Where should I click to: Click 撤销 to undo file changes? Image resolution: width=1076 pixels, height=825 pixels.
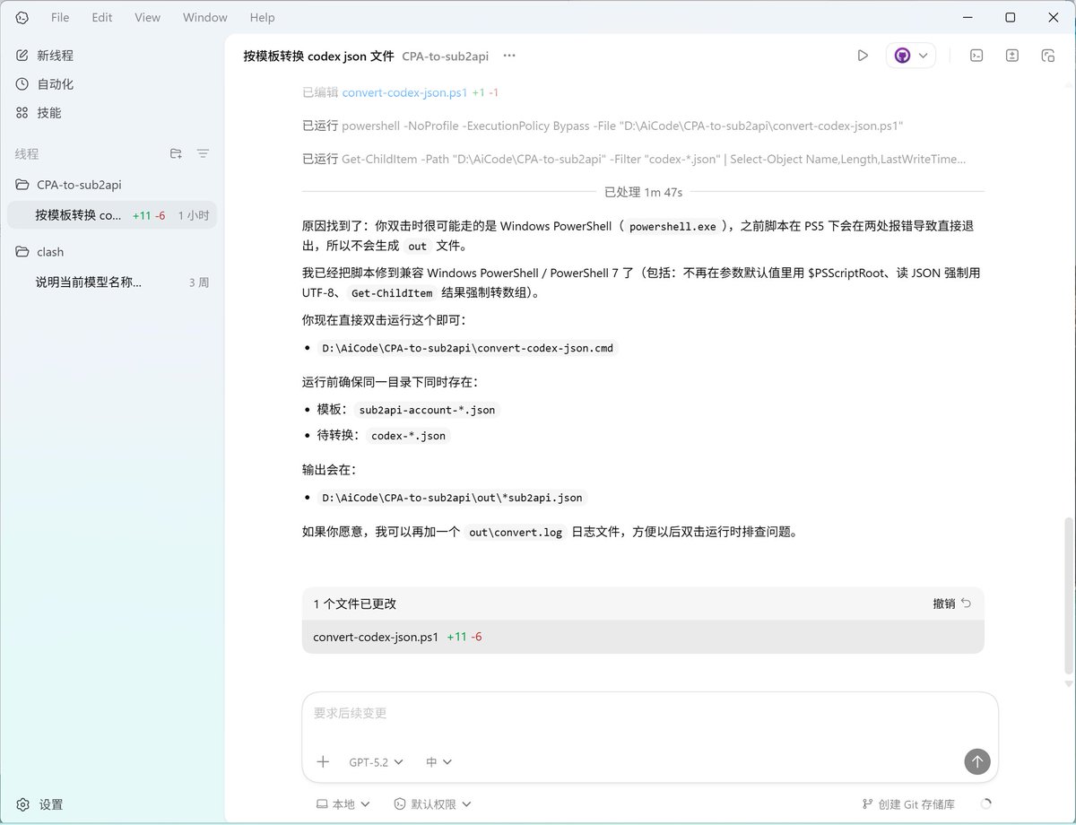(951, 604)
